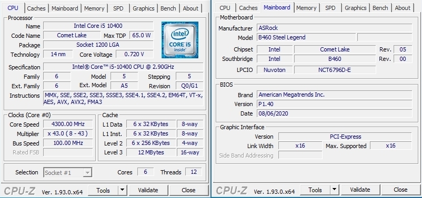Select Graphics tab in left window
This screenshot has height=198, width=422.
(x=144, y=8)
